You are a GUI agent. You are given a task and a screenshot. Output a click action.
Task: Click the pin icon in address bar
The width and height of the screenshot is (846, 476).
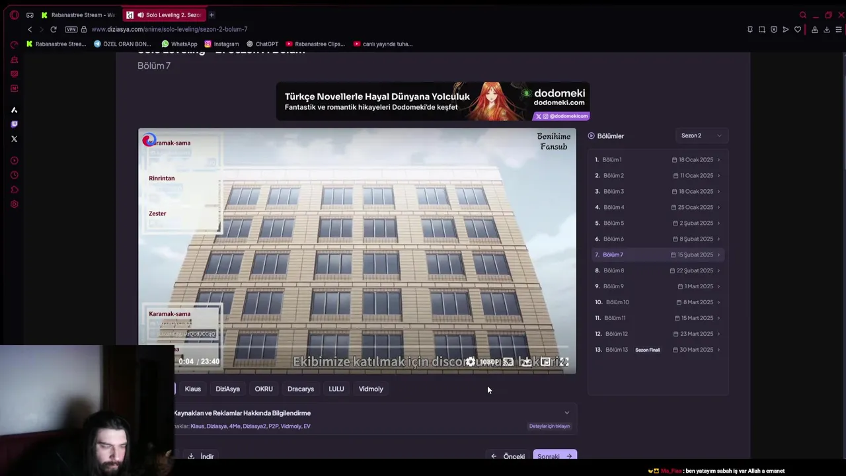coord(750,29)
